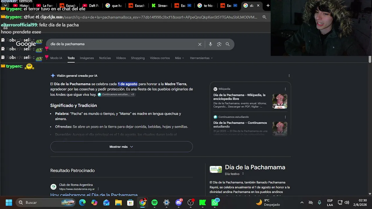Open Spotify from the taskbar
372x209 pixels.
154,202
